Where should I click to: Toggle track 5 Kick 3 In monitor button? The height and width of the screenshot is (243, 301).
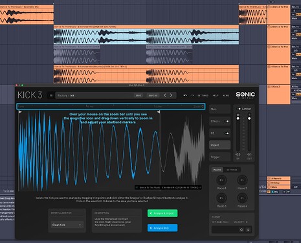coord(293,95)
